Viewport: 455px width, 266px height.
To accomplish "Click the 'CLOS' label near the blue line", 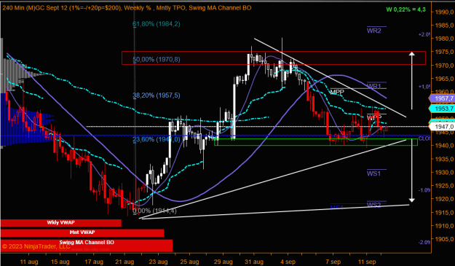I will pos(424,138).
